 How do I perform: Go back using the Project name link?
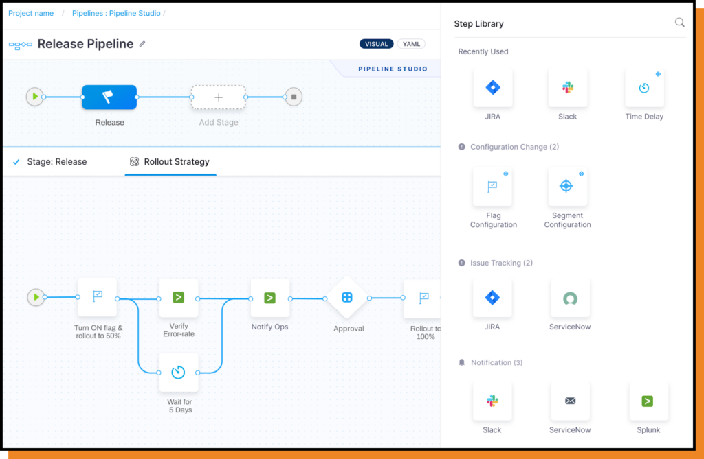tap(31, 12)
